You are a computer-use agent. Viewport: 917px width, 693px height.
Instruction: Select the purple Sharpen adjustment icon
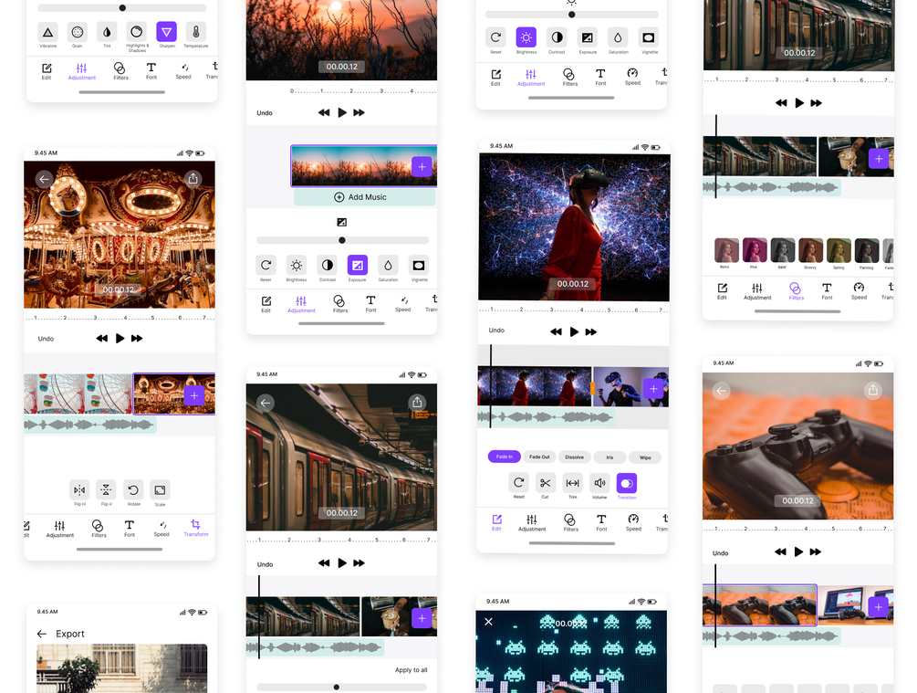pyautogui.click(x=167, y=32)
